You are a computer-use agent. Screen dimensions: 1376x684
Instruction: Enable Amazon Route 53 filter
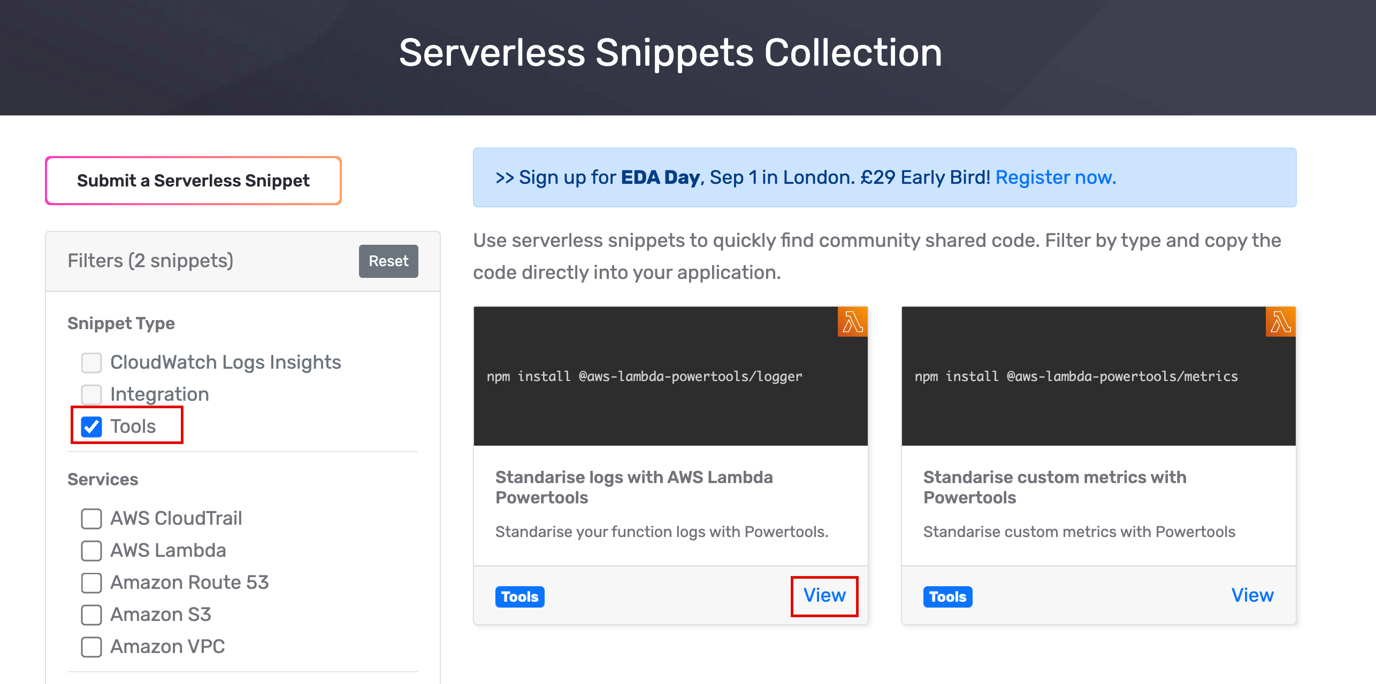[91, 582]
